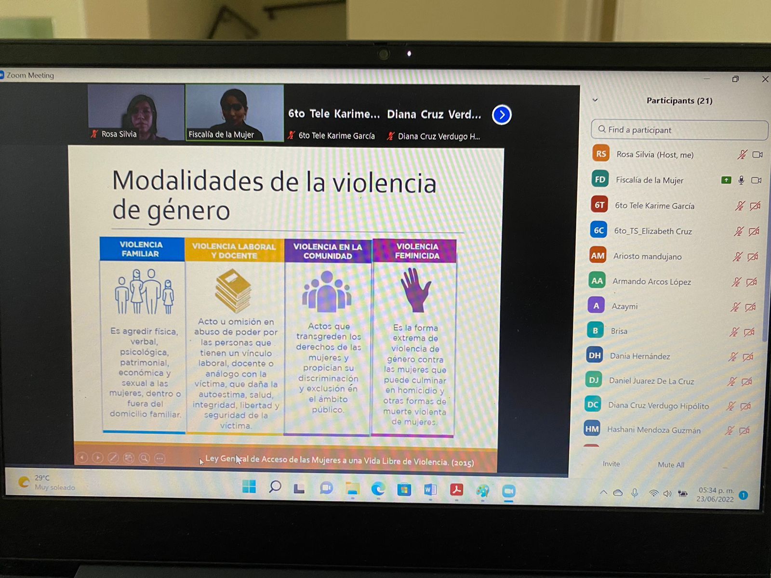Unmute 6to Tele Karime García microphone

(x=740, y=206)
